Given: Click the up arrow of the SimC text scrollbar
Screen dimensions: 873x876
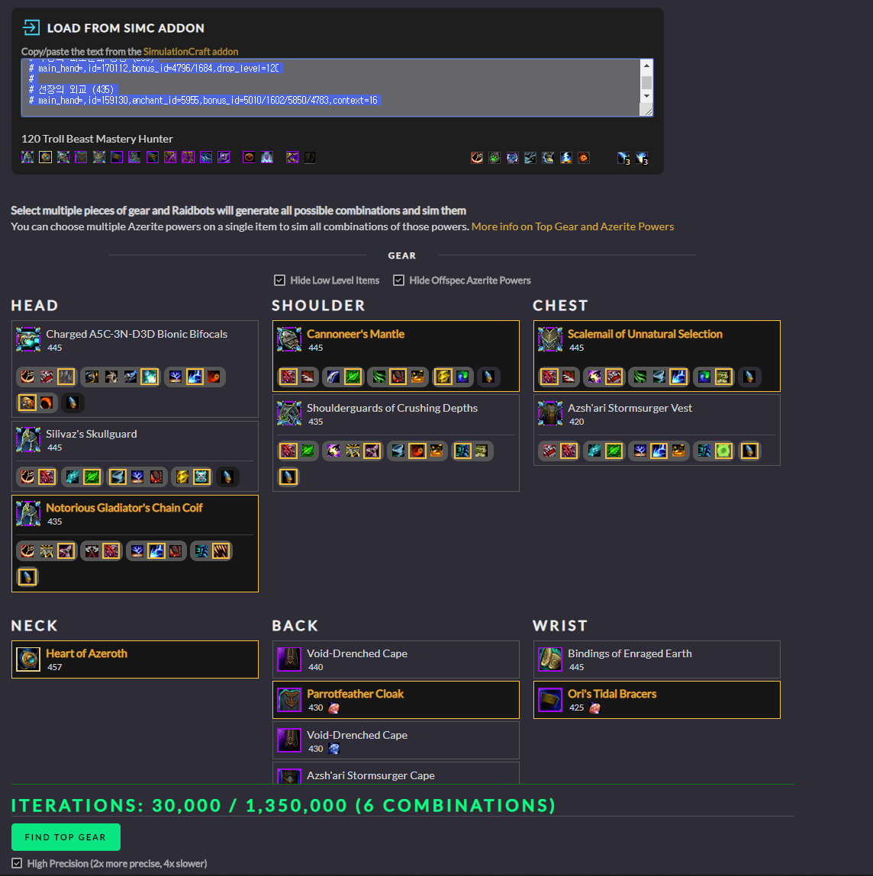Looking at the screenshot, I should 646,66.
